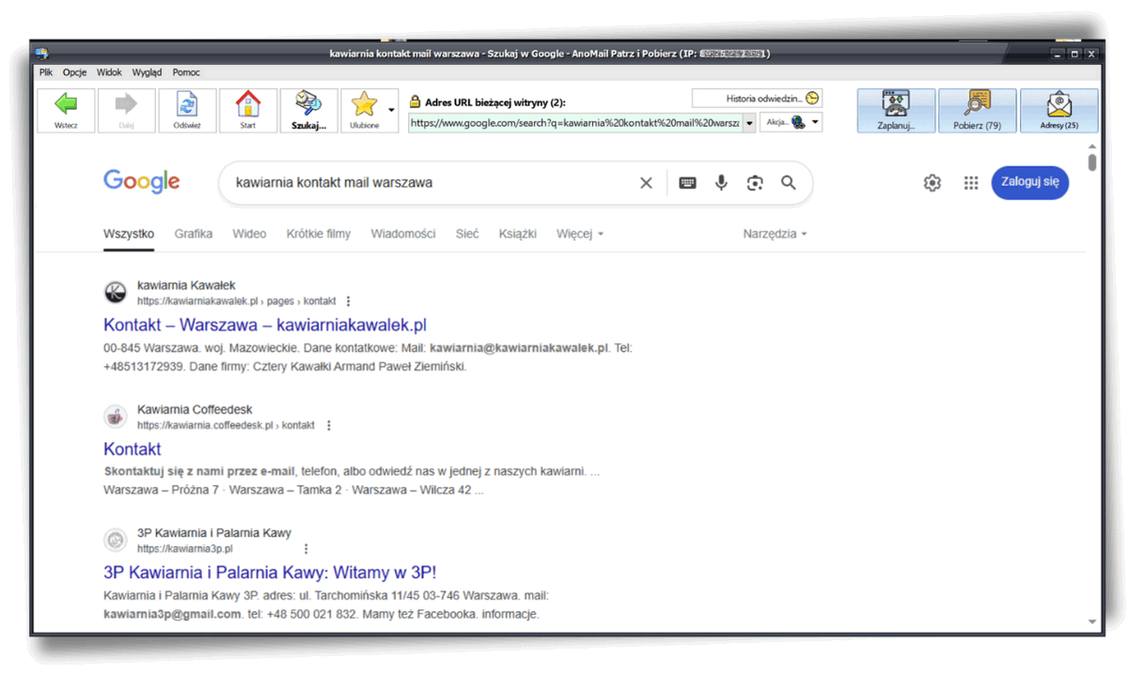
Task: Click the Google logo
Action: pyautogui.click(x=142, y=181)
